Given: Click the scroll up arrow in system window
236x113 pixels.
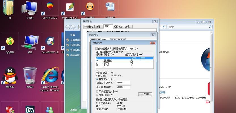Looking at the screenshot, I should [x=211, y=32].
